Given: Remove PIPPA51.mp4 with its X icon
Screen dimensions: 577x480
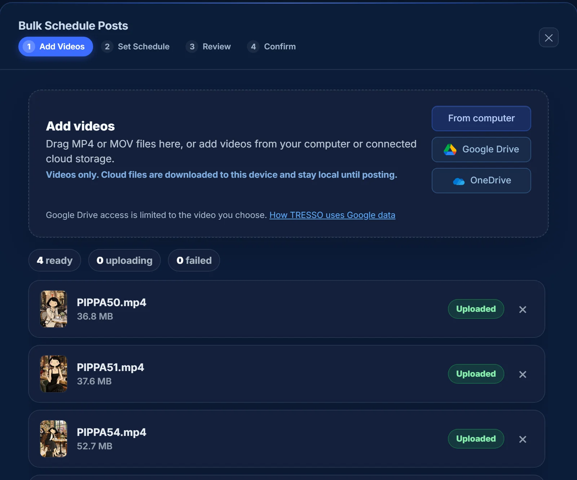Looking at the screenshot, I should pyautogui.click(x=523, y=374).
